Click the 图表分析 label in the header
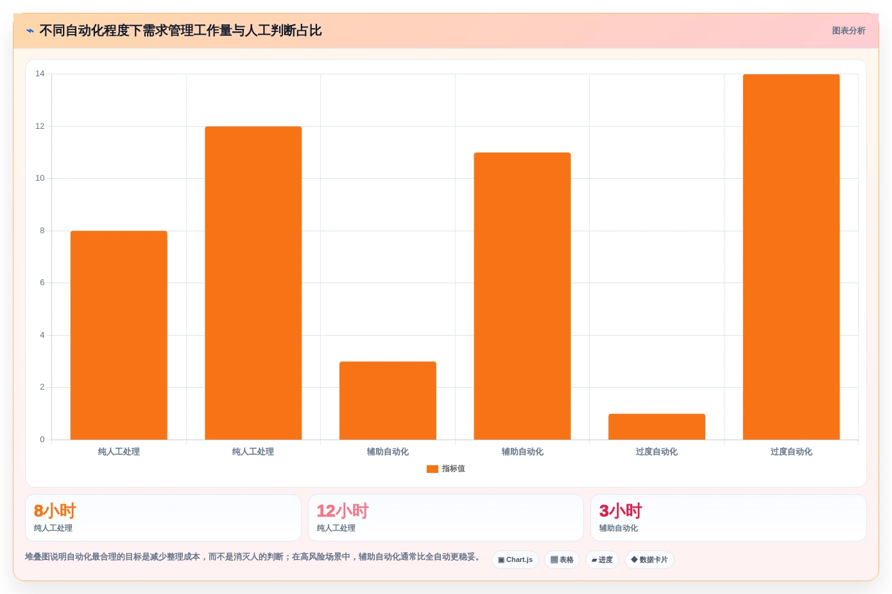This screenshot has height=594, width=892. [848, 31]
